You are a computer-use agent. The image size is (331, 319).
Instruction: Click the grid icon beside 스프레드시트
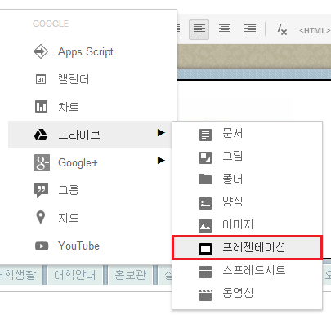coord(205,272)
